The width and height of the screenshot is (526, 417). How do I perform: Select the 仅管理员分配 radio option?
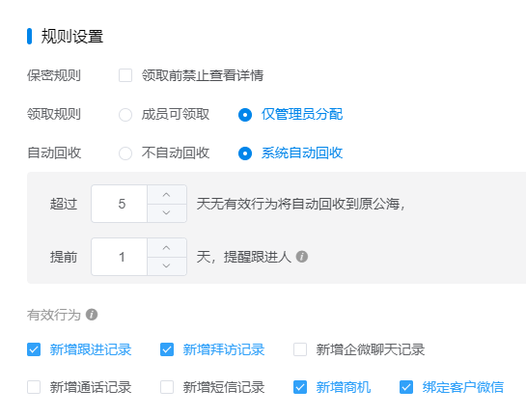pyautogui.click(x=245, y=115)
